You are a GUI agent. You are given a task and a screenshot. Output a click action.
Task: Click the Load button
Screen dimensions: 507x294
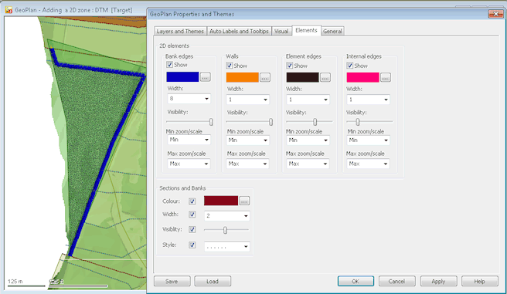pos(213,282)
